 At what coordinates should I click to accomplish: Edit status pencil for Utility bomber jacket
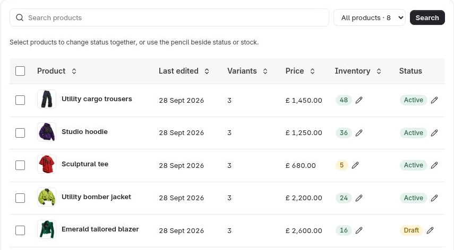click(434, 198)
